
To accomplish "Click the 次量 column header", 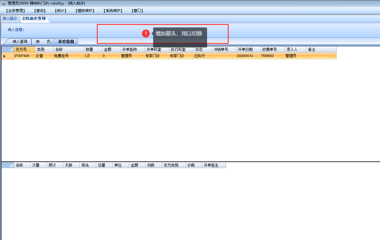I will pos(38,165).
